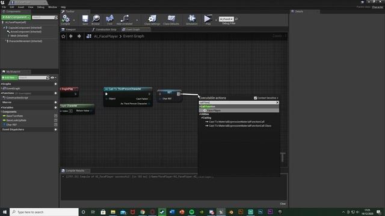Image resolution: width=385 pixels, height=216 pixels.
Task: Click Hide Unrelated toolbar icon
Action: 125,19
